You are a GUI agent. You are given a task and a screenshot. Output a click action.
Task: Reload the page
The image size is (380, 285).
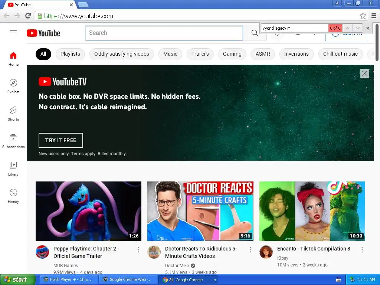(28, 16)
